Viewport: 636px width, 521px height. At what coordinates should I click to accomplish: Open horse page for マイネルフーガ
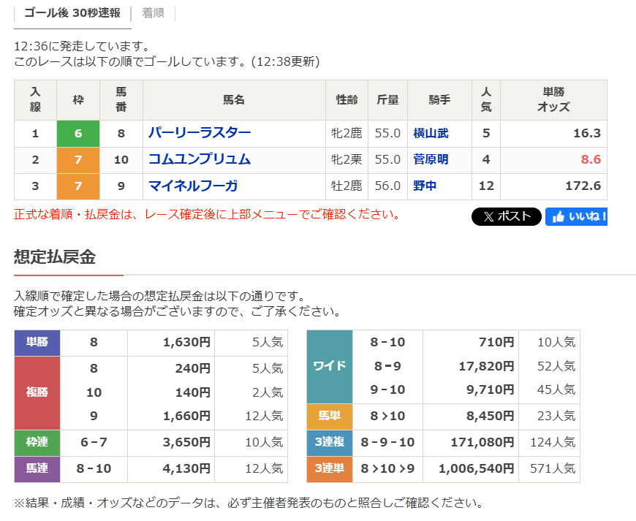(x=193, y=186)
